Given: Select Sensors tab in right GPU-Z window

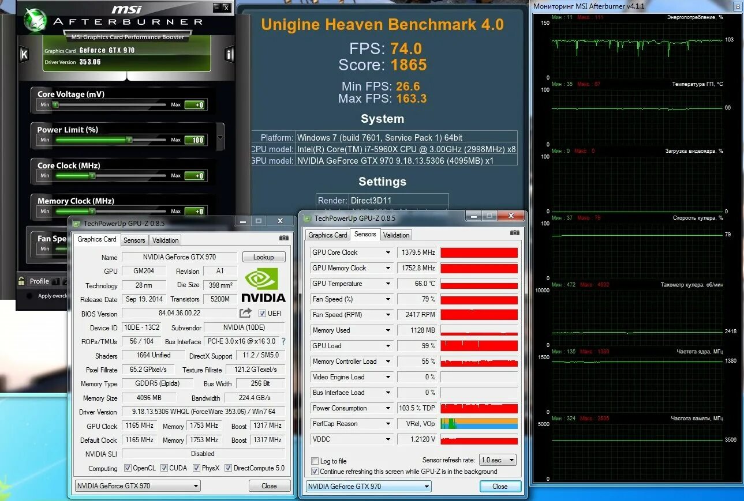Looking at the screenshot, I should (x=365, y=234).
